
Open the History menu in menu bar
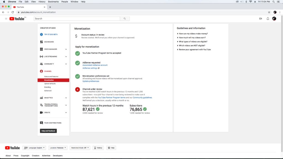[x=42, y=2]
